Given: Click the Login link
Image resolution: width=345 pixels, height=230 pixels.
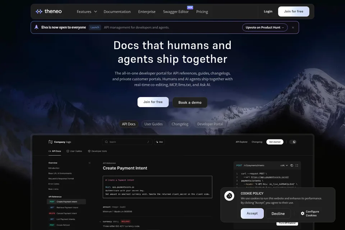Looking at the screenshot, I should pyautogui.click(x=268, y=11).
